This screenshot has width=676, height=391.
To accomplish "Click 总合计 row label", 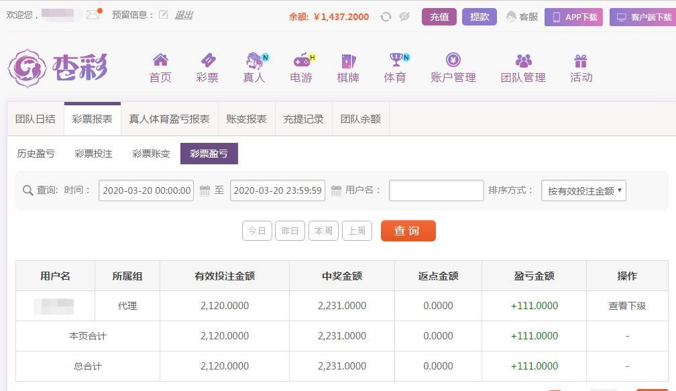I will click(x=88, y=366).
